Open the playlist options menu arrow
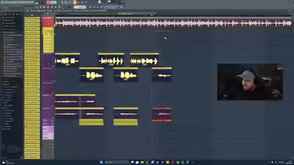Image resolution: width=294 pixels, height=165 pixels. [x=26, y=11]
